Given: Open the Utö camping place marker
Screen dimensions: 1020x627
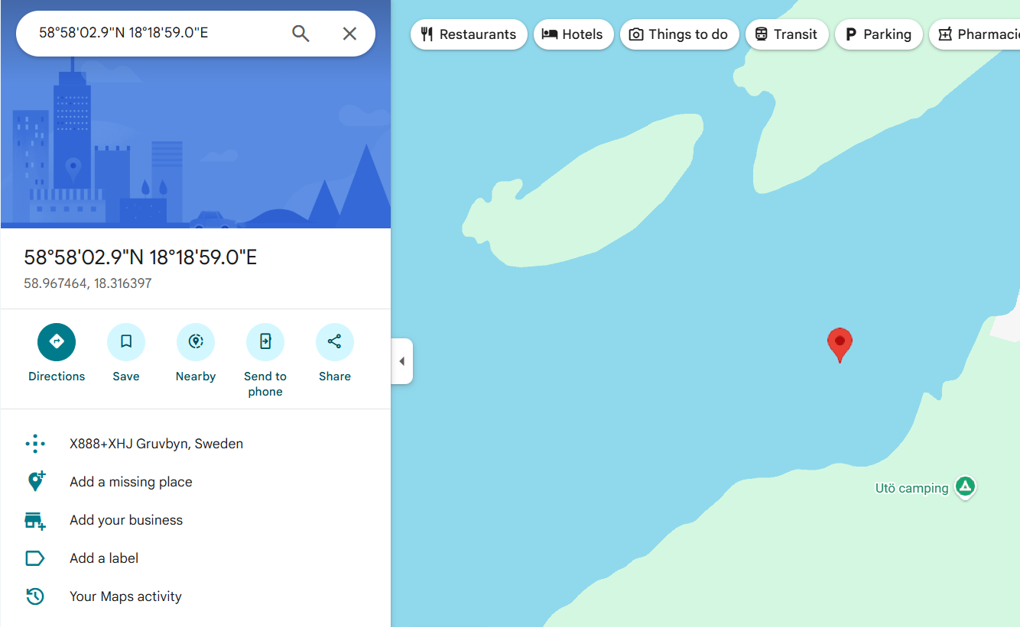Looking at the screenshot, I should tap(966, 486).
